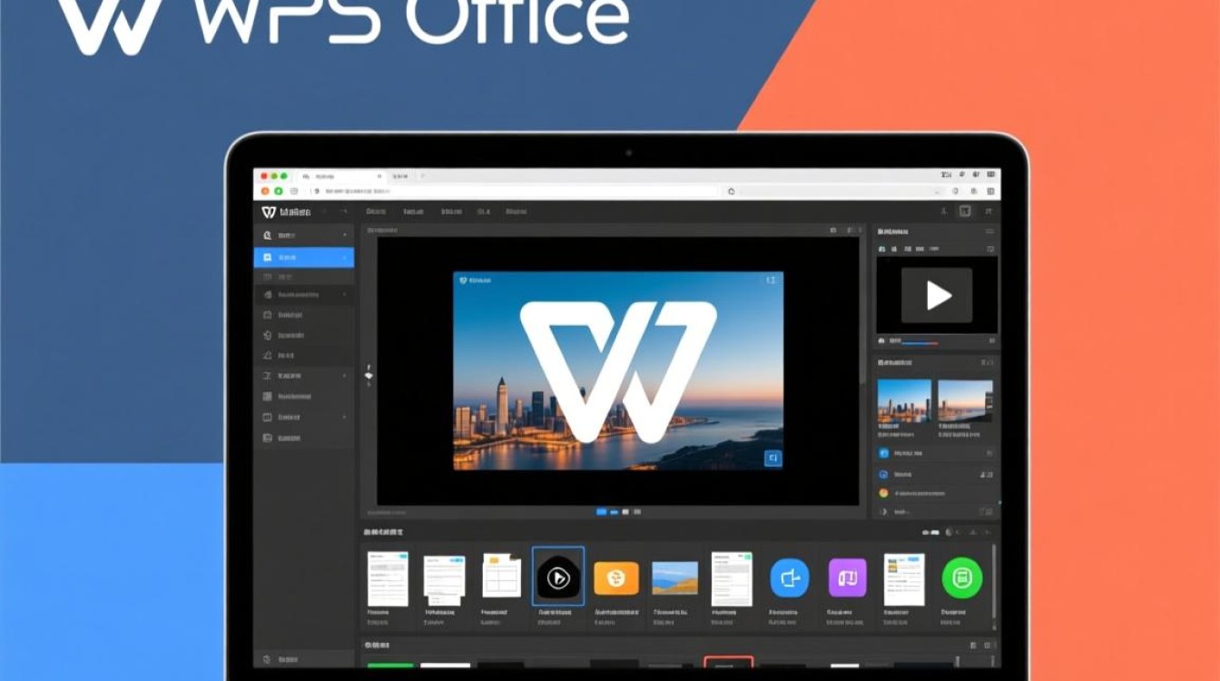The height and width of the screenshot is (681, 1220).
Task: Click the blue page indicator below the canvas
Action: (x=601, y=512)
